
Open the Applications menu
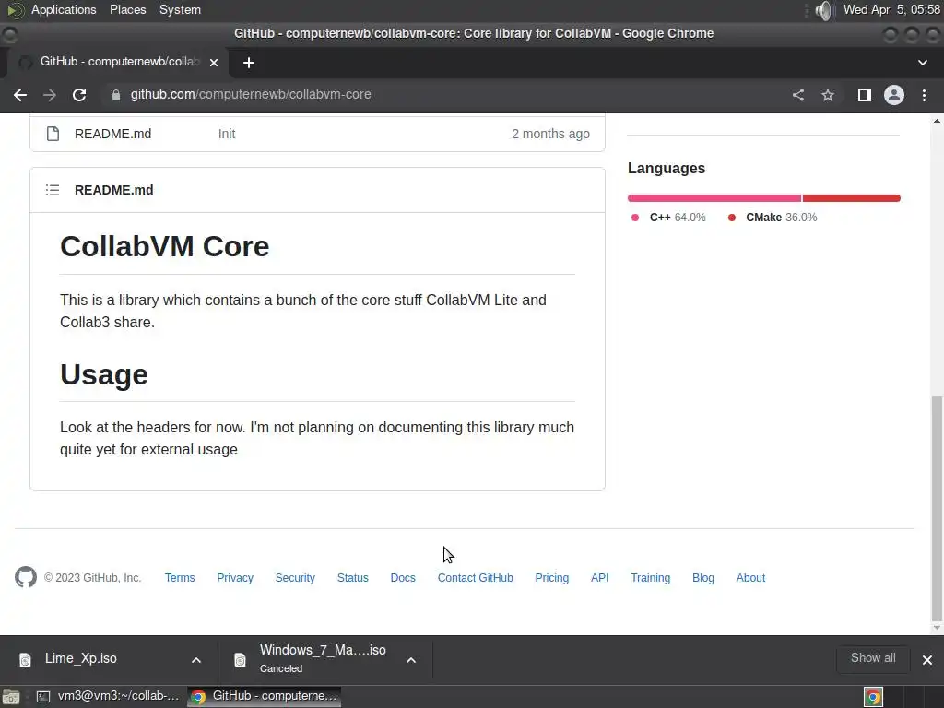(64, 9)
